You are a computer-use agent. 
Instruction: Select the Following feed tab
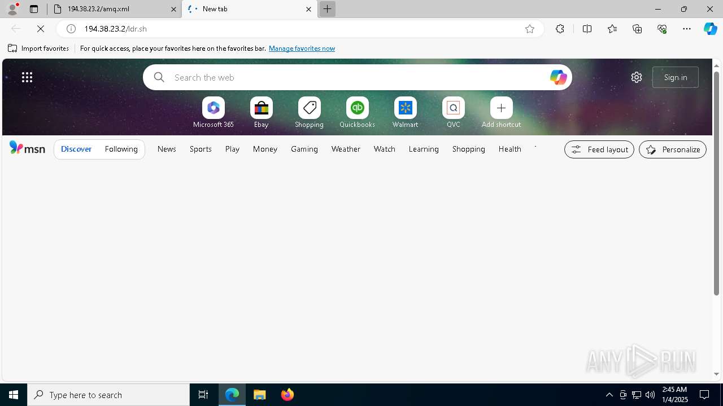pyautogui.click(x=121, y=149)
